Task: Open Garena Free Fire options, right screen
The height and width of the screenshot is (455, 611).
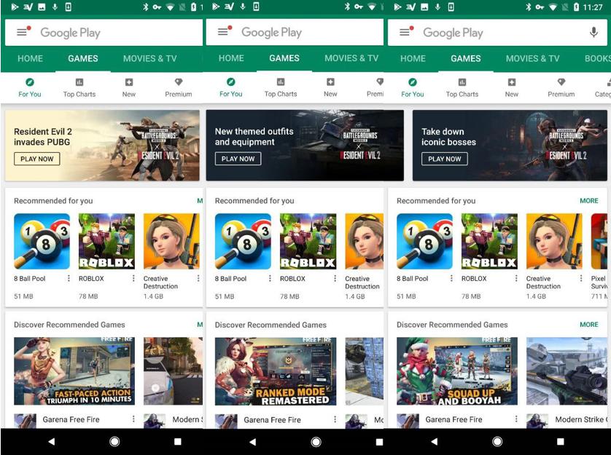Action: pos(516,419)
